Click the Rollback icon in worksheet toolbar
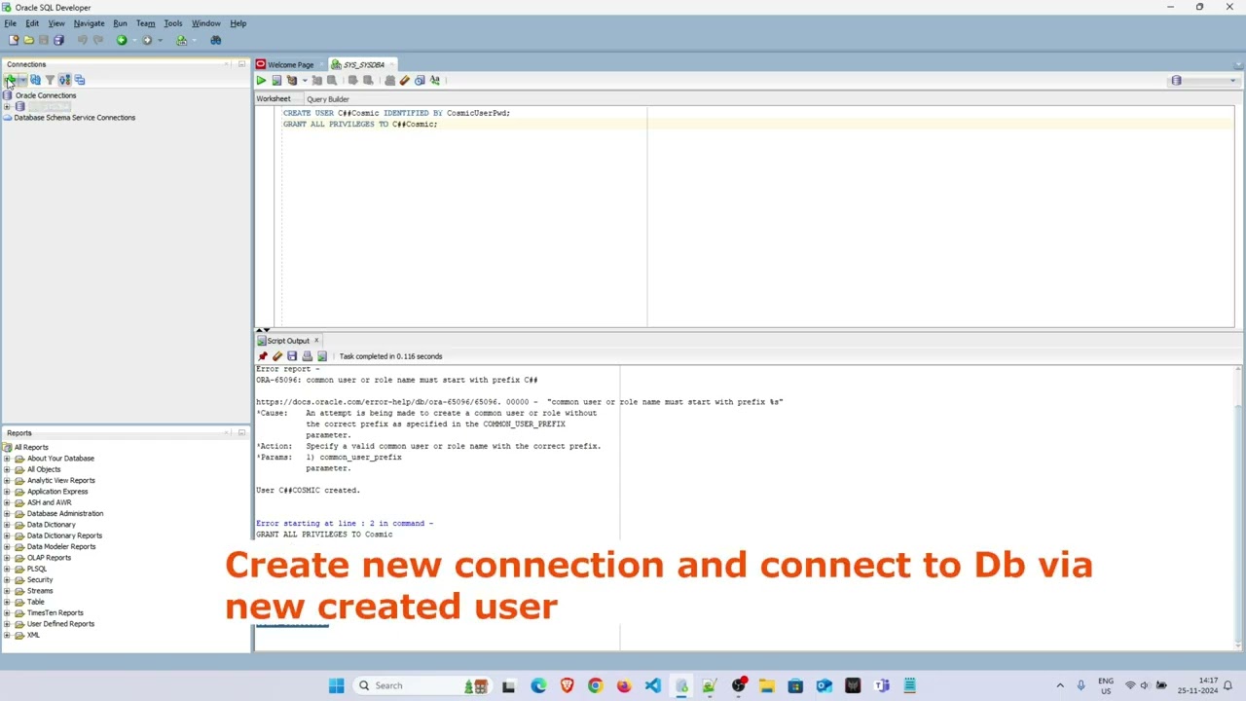This screenshot has width=1246, height=701. [x=368, y=80]
